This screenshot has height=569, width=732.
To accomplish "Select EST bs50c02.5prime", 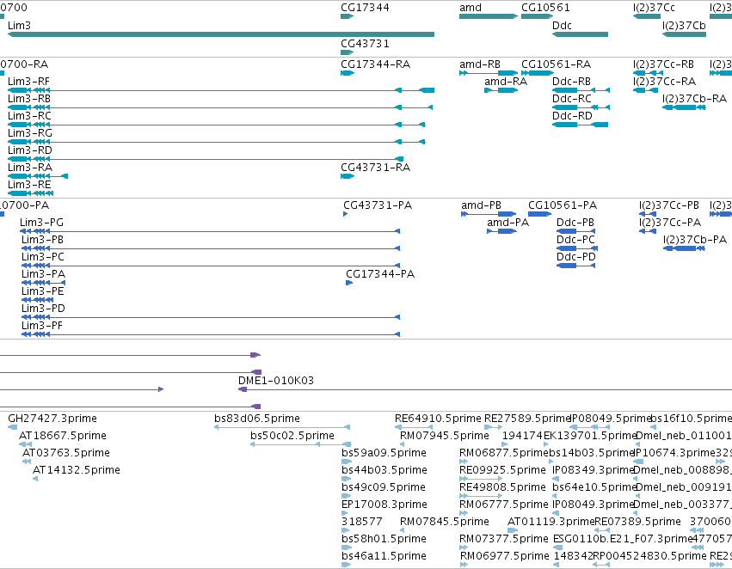I will 300,444.
